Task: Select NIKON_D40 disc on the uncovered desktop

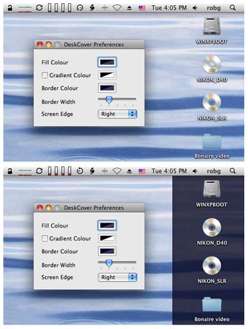Action: (211, 64)
